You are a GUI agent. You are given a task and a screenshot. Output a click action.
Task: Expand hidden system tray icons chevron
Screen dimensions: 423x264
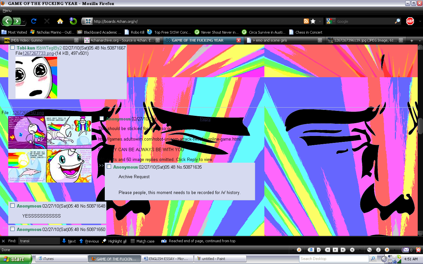(384, 259)
